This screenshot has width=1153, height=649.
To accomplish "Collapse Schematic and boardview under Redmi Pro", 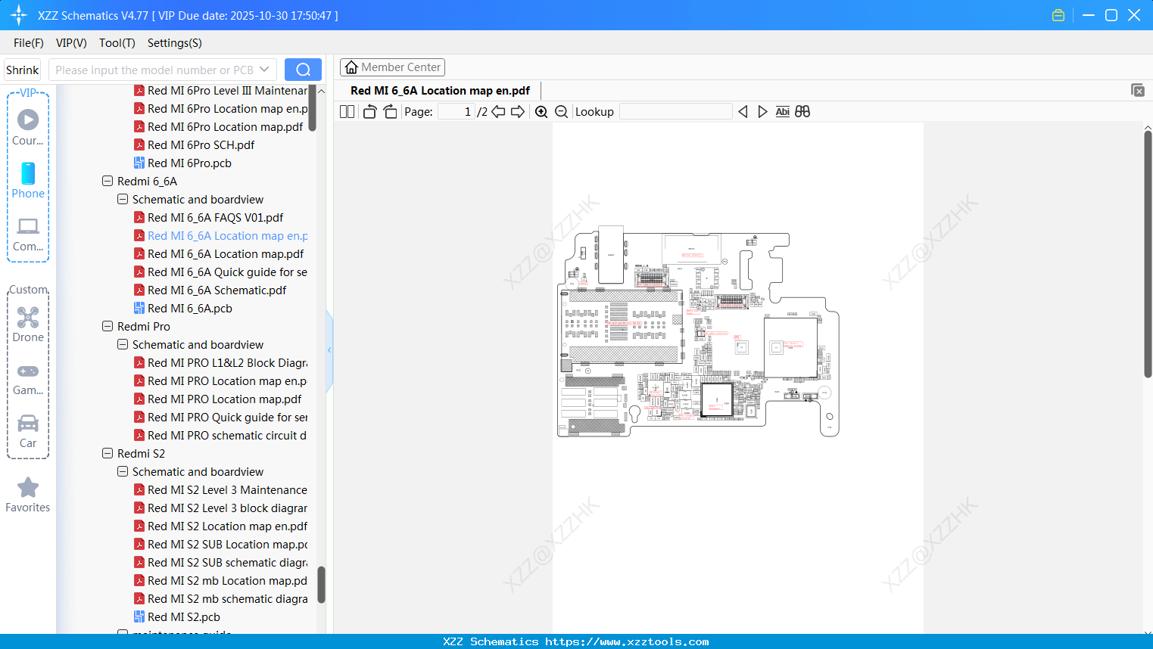I will (x=123, y=345).
